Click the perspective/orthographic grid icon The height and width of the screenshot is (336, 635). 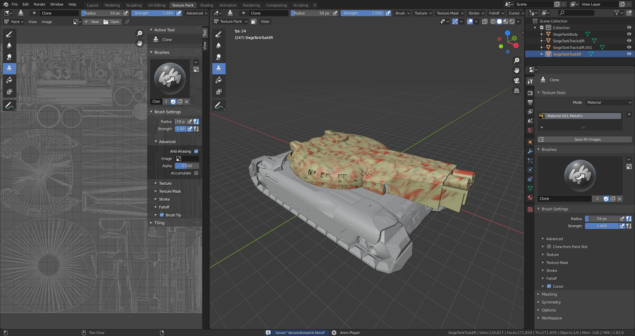pos(517,91)
